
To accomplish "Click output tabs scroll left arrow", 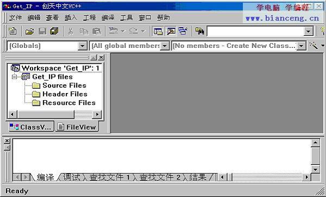I will pyautogui.click(x=17, y=177).
